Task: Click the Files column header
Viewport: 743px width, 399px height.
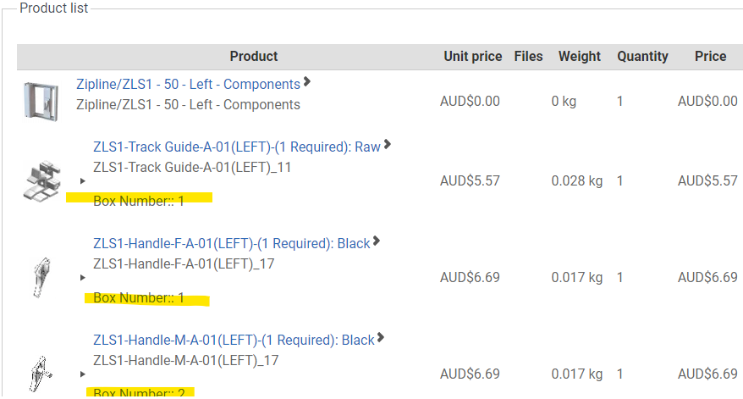Action: pos(528,56)
